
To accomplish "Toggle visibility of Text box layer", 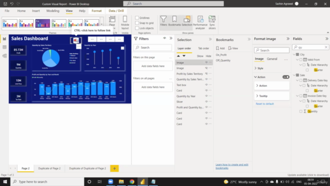I will click(x=206, y=85).
